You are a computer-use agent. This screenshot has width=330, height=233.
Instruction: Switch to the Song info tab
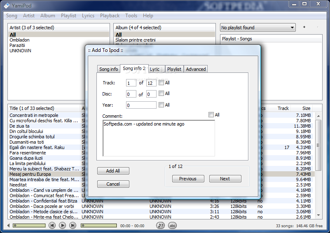[x=109, y=69]
